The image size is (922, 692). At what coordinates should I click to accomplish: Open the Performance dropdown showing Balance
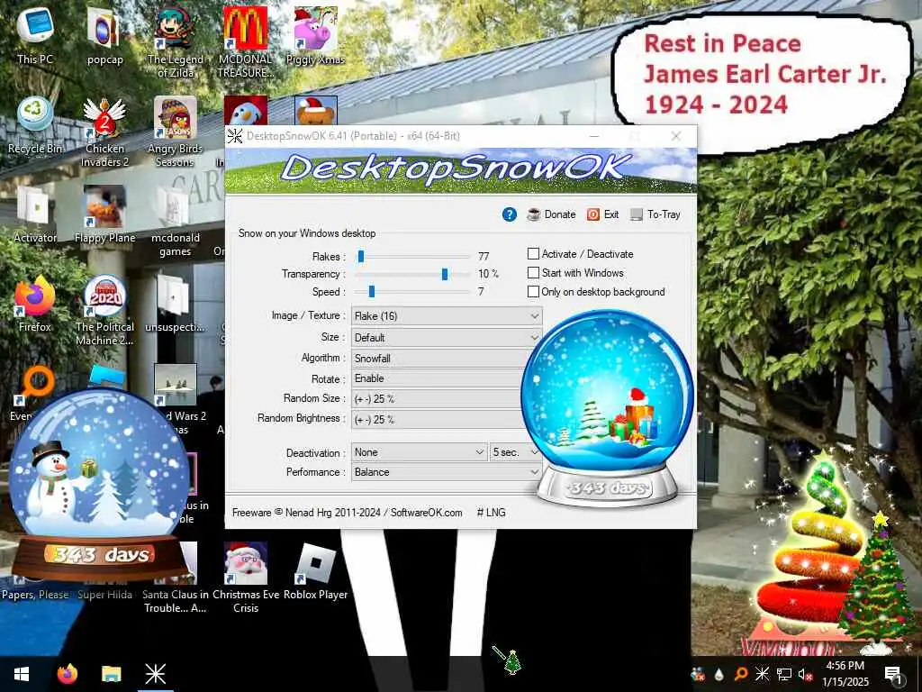pos(447,472)
